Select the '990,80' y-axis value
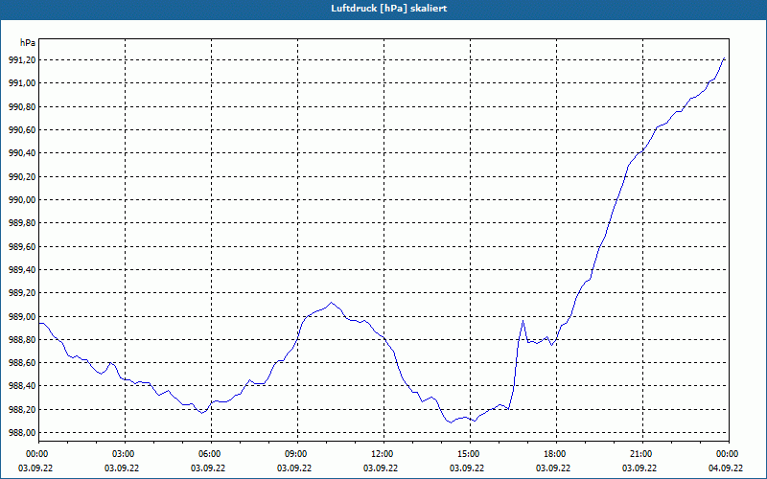 click(x=22, y=106)
